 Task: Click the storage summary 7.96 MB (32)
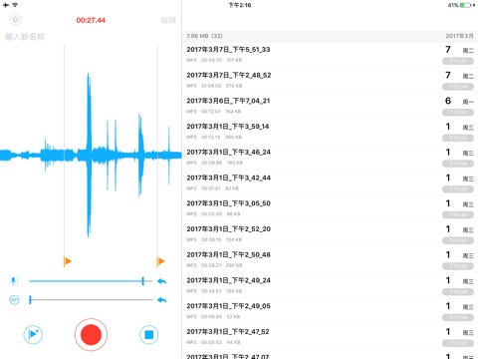click(204, 36)
